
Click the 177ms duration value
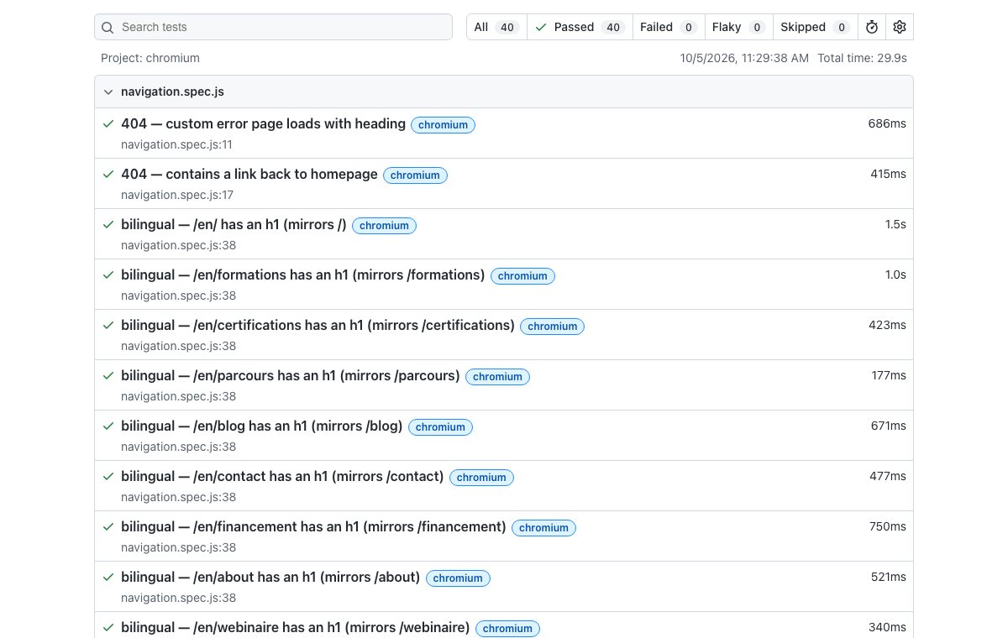click(889, 375)
